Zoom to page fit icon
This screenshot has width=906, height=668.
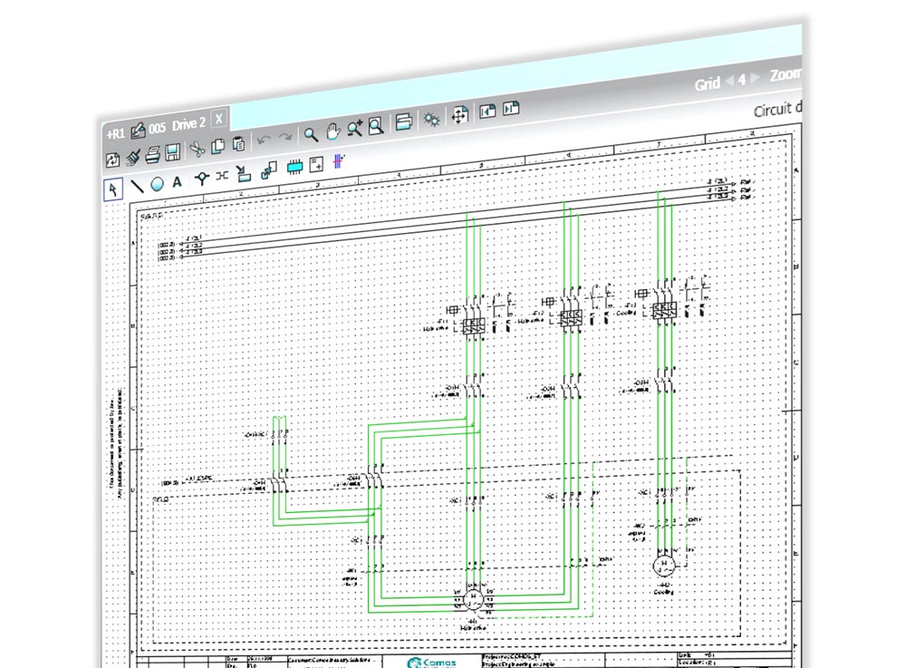coord(376,126)
